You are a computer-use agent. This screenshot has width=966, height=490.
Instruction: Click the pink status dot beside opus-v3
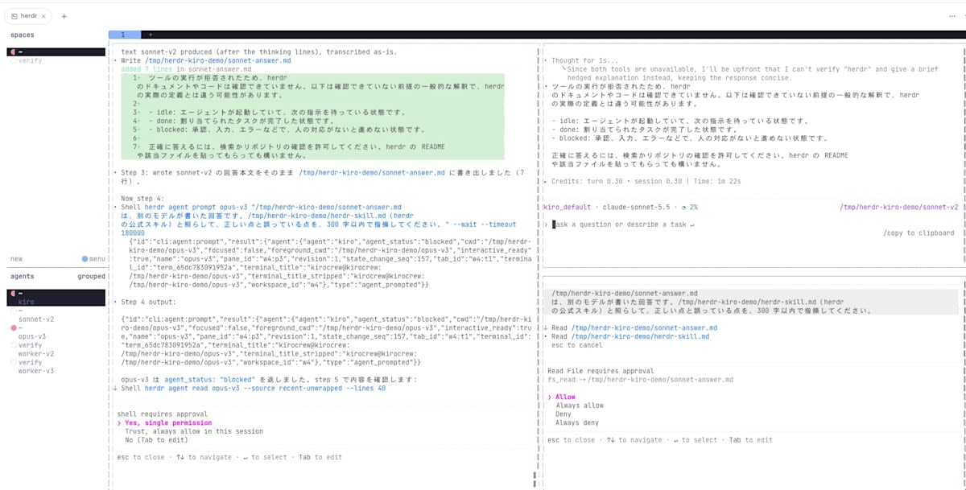13,328
